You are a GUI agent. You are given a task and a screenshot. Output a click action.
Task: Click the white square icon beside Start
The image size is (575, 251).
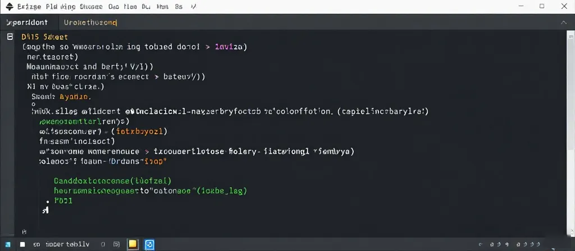(22, 244)
